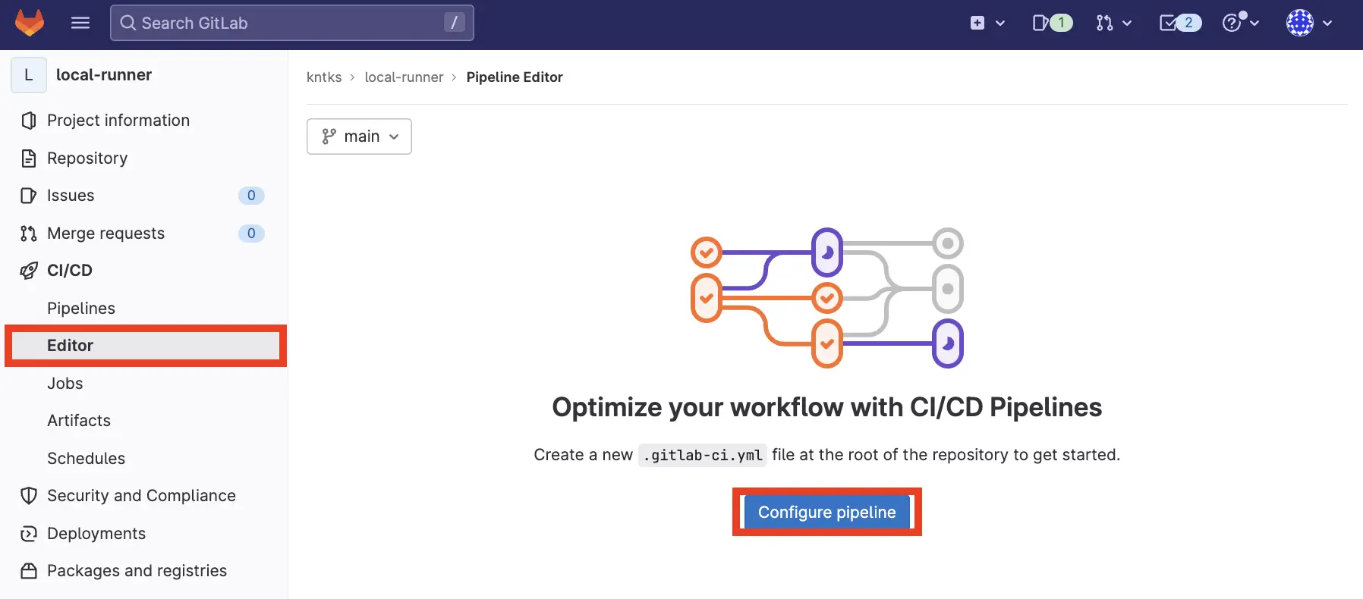1363x599 pixels.
Task: Click the Packages and registries icon
Action: click(29, 571)
